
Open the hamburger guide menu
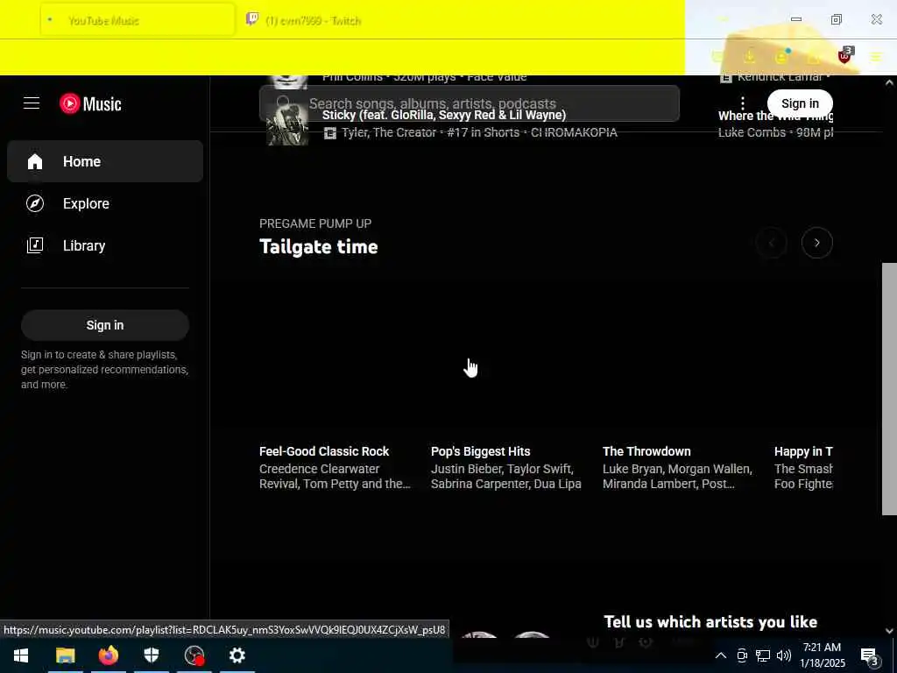point(32,103)
